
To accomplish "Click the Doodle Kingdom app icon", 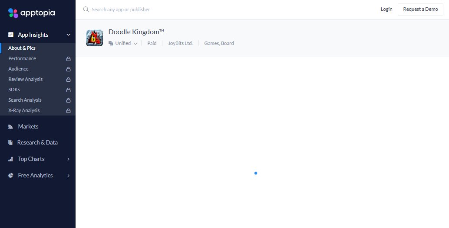I will coord(95,38).
